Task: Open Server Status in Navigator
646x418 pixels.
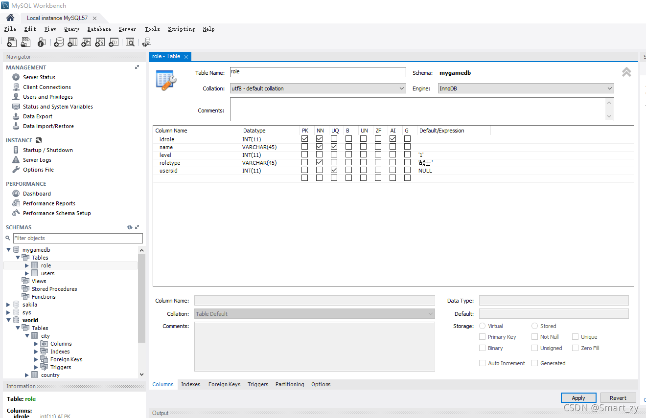Action: [x=39, y=77]
